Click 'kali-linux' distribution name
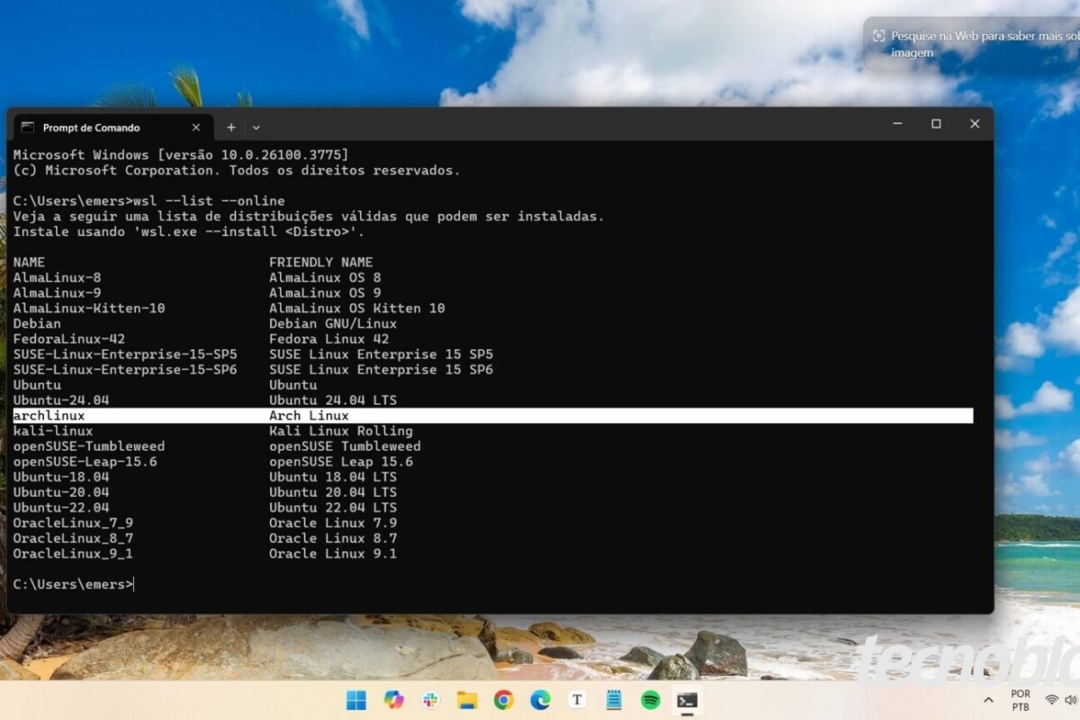 point(53,431)
